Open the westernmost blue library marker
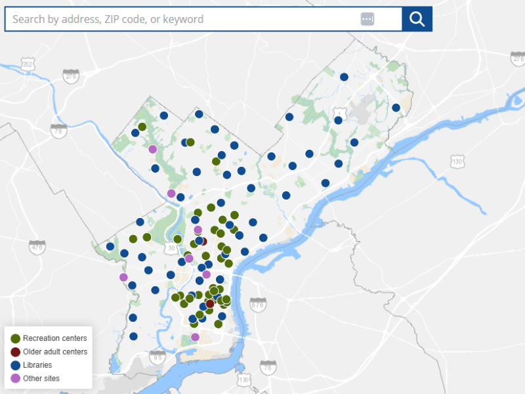This screenshot has width=525, height=394. click(x=110, y=247)
